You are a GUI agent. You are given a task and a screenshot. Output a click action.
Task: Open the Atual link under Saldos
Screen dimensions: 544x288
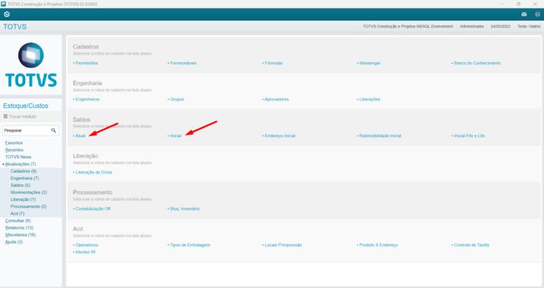[79, 135]
